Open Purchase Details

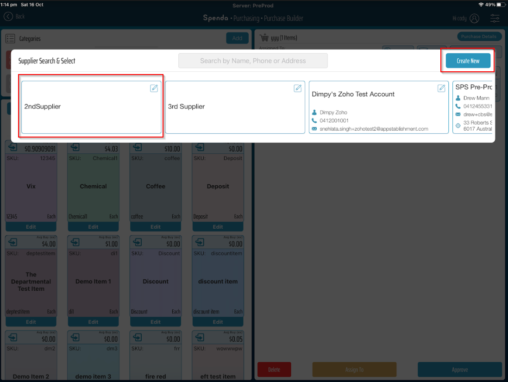coord(479,37)
